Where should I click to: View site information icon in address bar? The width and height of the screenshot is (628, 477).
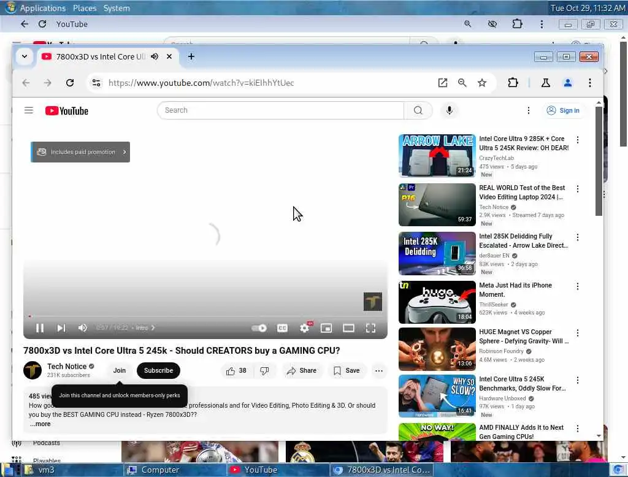[96, 83]
